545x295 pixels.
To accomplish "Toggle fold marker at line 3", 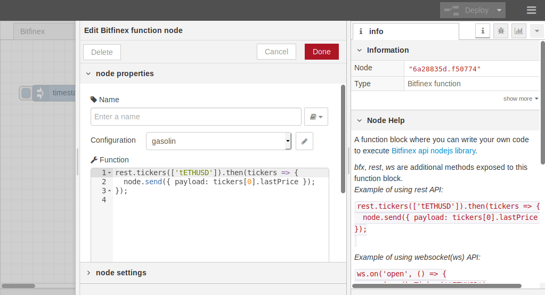I will coord(109,191).
